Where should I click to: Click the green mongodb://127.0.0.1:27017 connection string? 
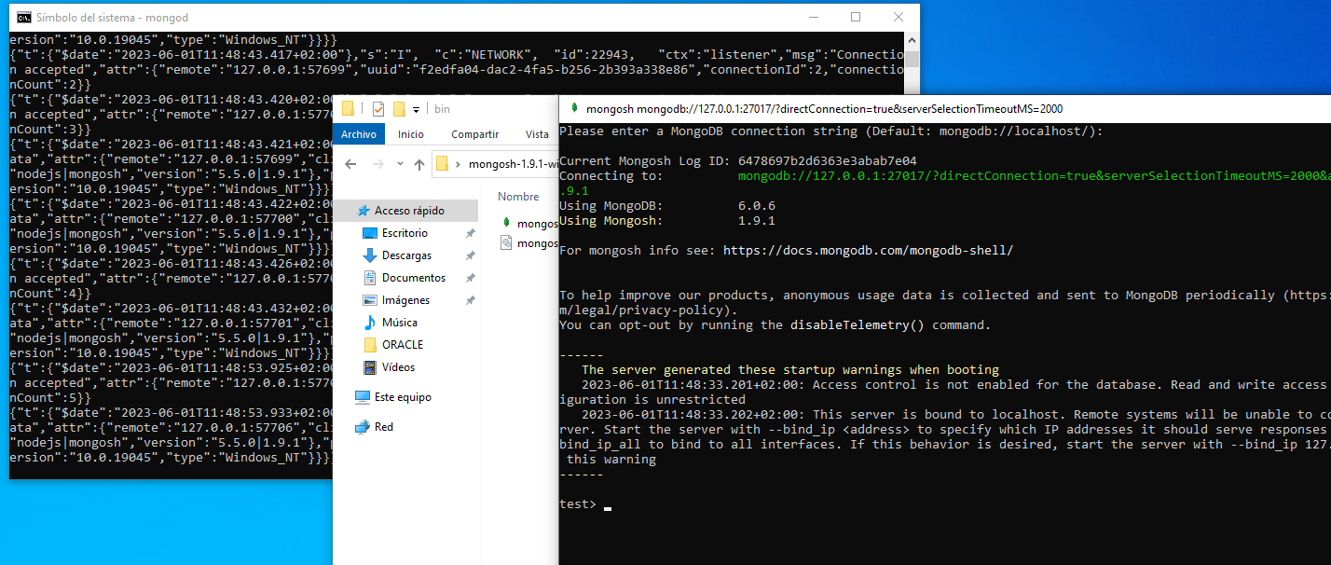pos(1035,176)
